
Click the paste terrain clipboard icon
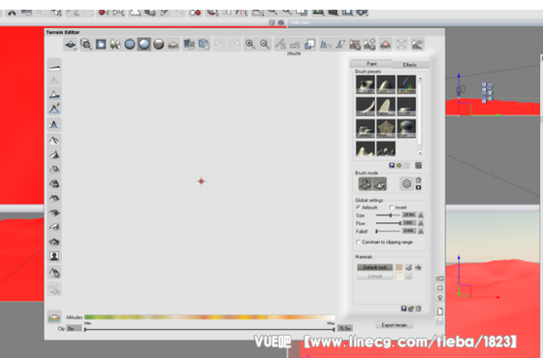click(204, 45)
